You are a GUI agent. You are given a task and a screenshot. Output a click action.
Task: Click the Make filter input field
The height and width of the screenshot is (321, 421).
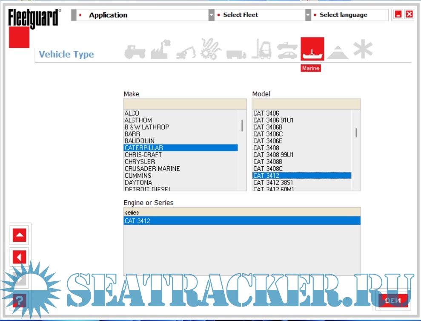[185, 104]
